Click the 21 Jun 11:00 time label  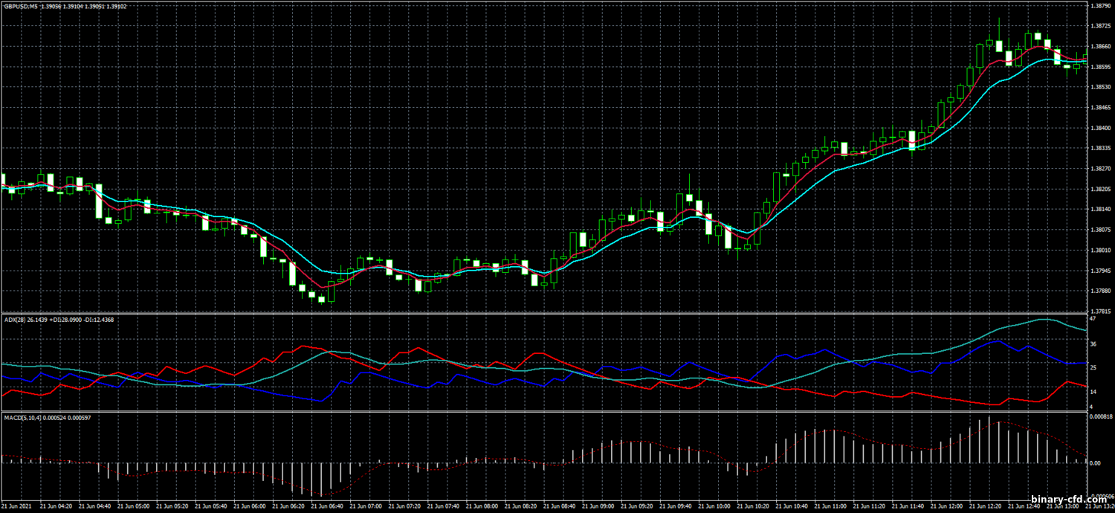click(x=830, y=505)
